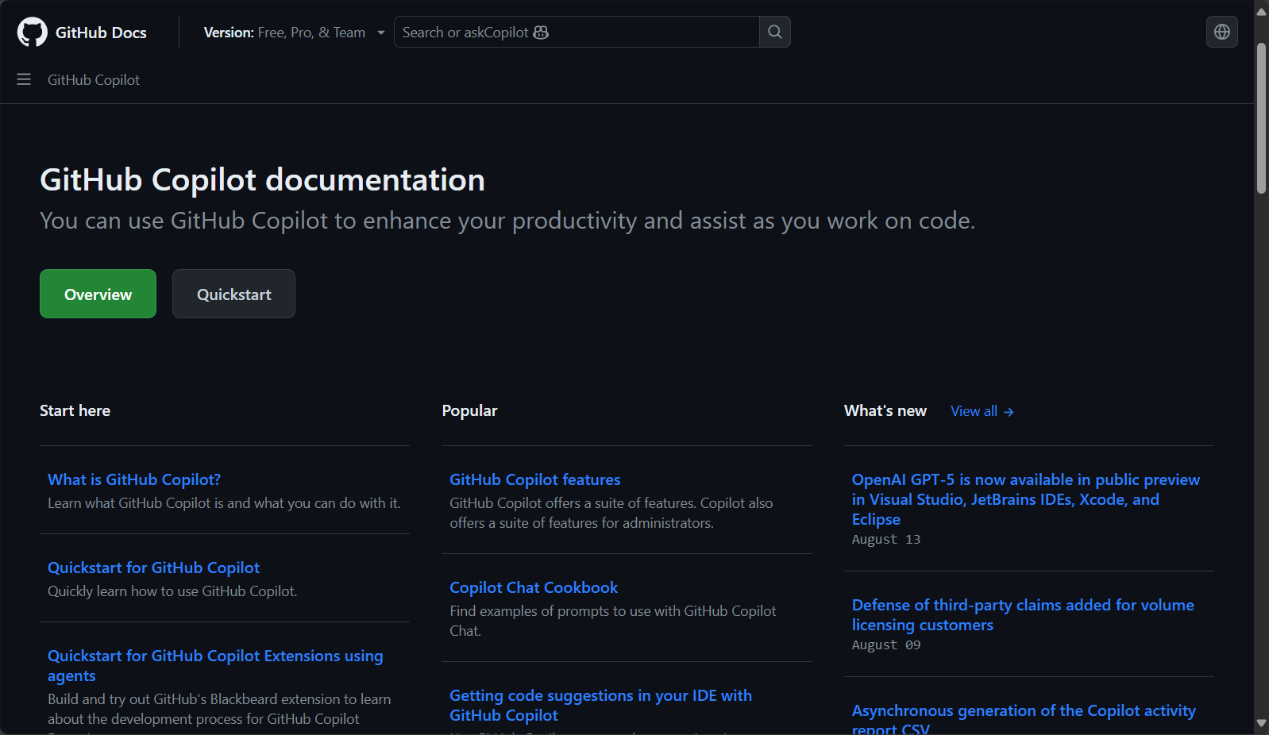Click the August 09 date text
This screenshot has width=1269, height=735.
pos(886,645)
